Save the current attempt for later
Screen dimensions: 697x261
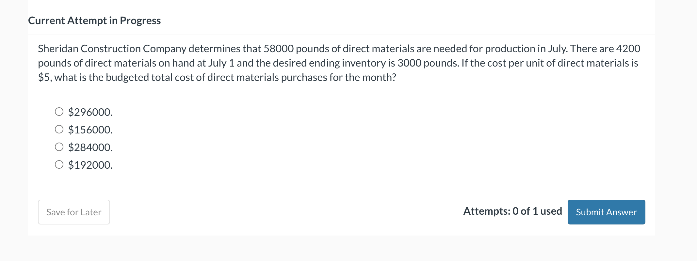pyautogui.click(x=73, y=212)
